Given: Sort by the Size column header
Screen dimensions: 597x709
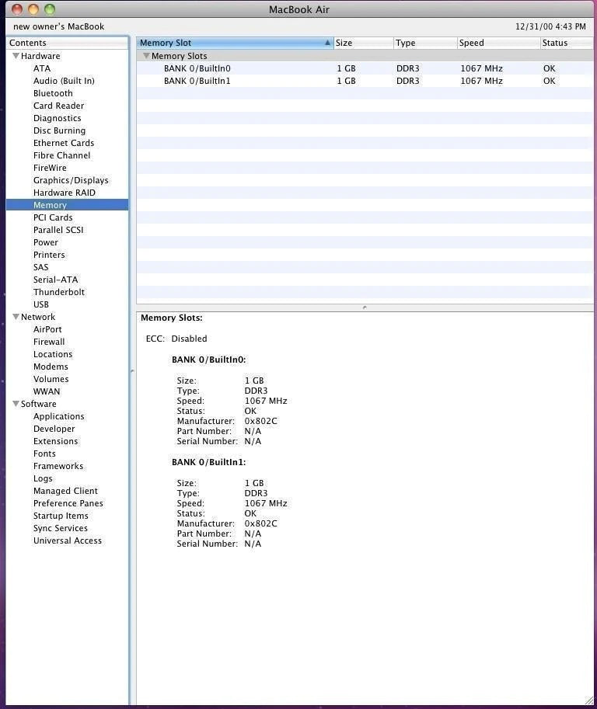Looking at the screenshot, I should pos(362,43).
